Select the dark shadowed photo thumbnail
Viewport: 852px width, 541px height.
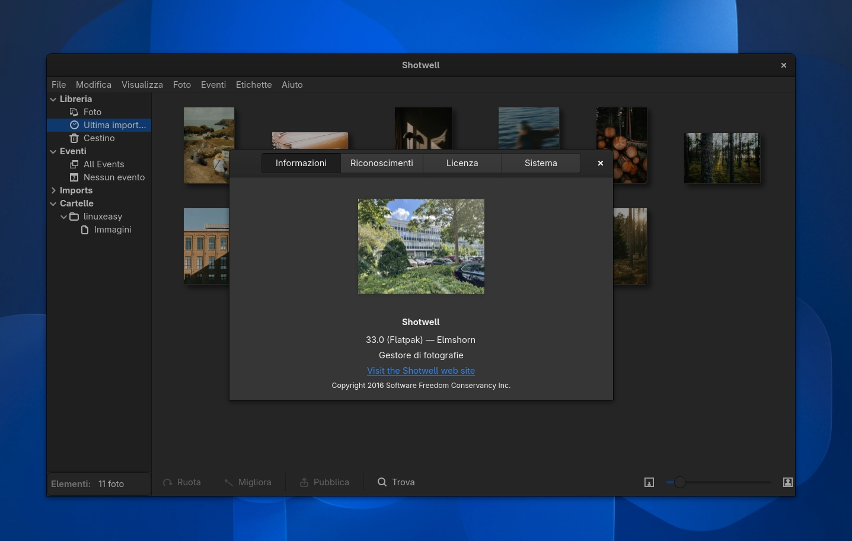tap(423, 128)
